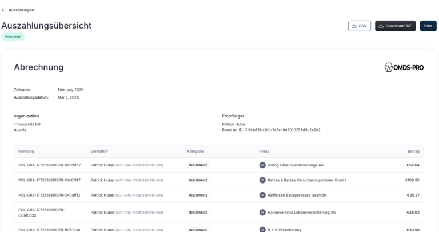Screen dimensions: 439x232
Task: Click the download icon in CSV button
Action: pos(354,26)
